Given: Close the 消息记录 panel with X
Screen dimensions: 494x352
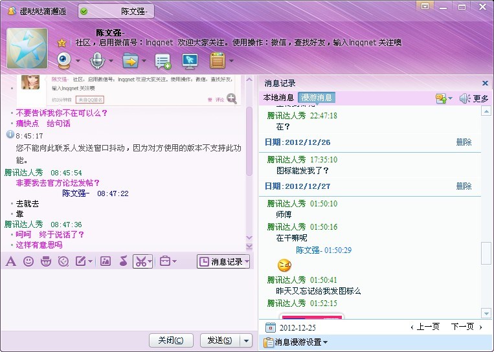Looking at the screenshot, I should 485,83.
